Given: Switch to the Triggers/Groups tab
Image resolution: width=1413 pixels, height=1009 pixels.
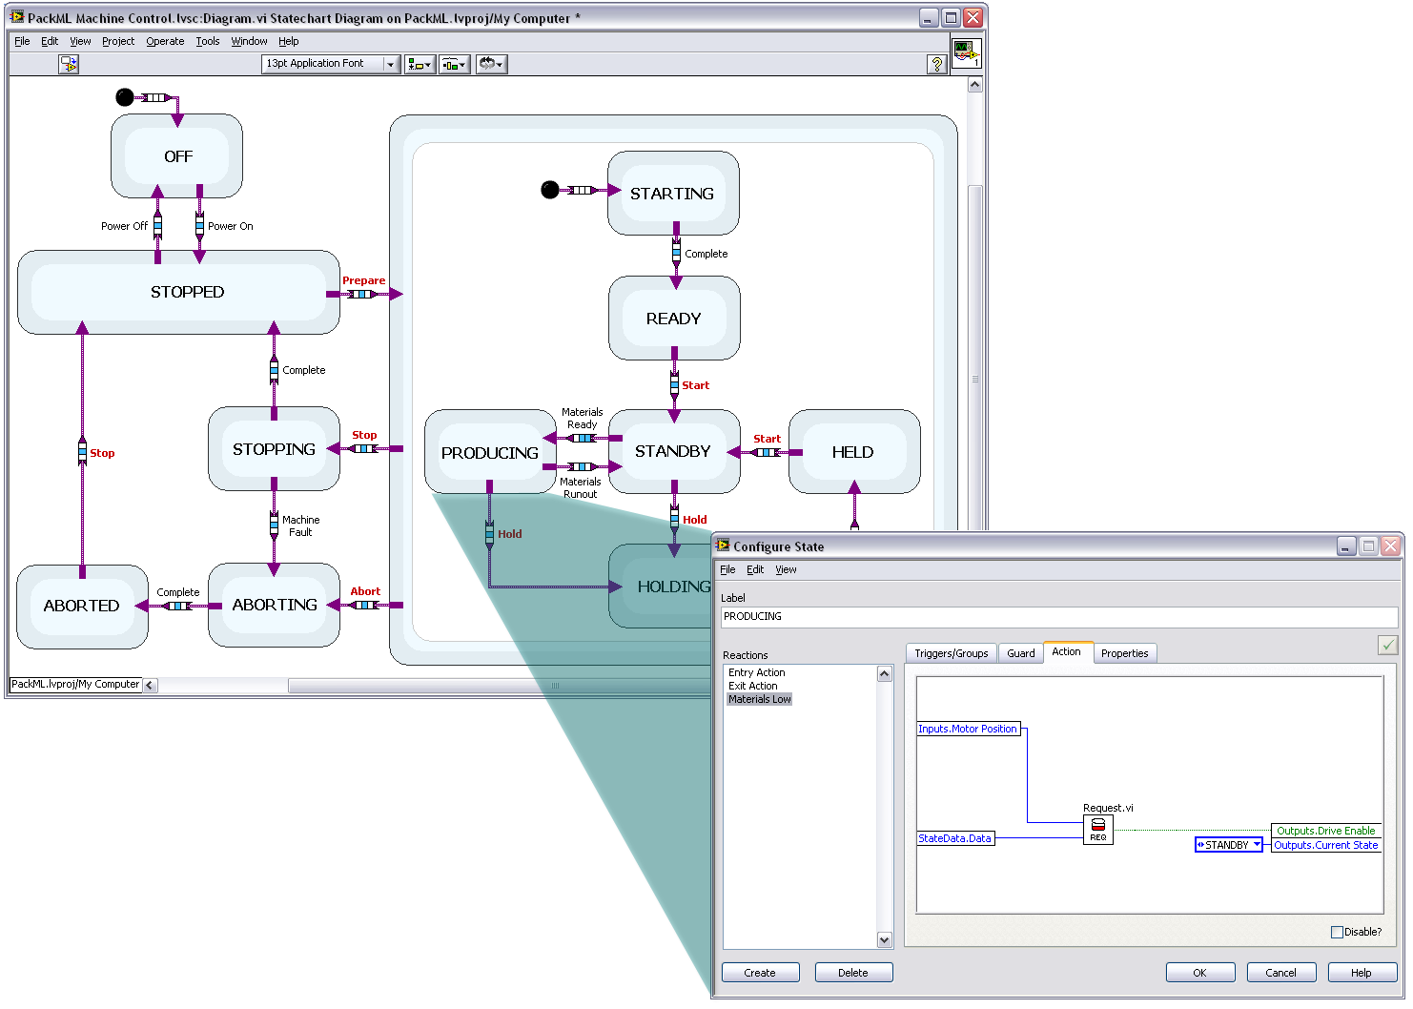Looking at the screenshot, I should (x=951, y=653).
